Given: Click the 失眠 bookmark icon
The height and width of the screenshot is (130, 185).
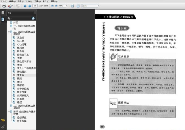Looking at the screenshot, I should (14, 58).
